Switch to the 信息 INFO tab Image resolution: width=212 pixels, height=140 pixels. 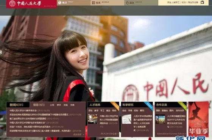(39, 105)
